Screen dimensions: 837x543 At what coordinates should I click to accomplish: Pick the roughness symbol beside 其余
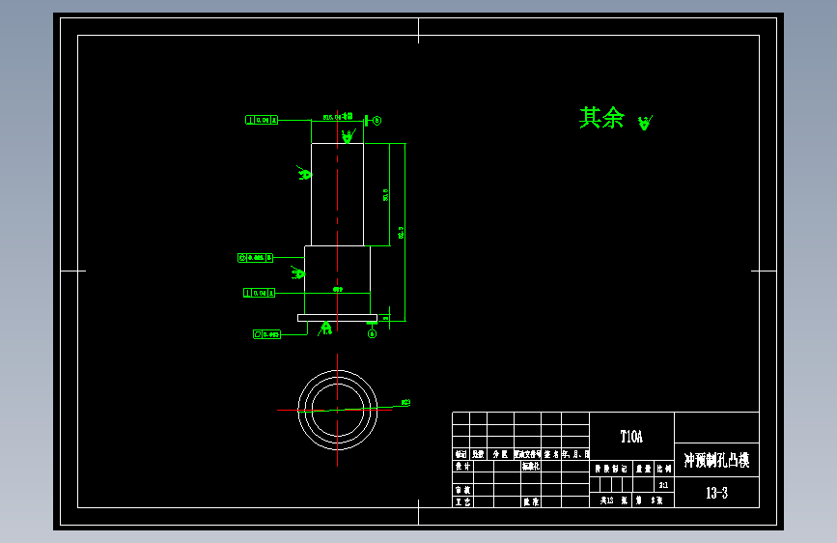(645, 123)
